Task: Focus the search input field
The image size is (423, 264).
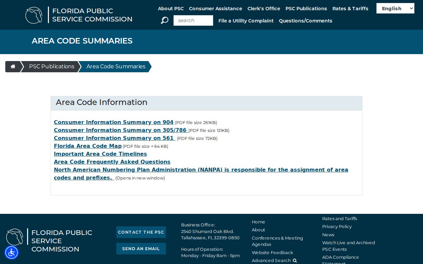Action: pyautogui.click(x=193, y=20)
